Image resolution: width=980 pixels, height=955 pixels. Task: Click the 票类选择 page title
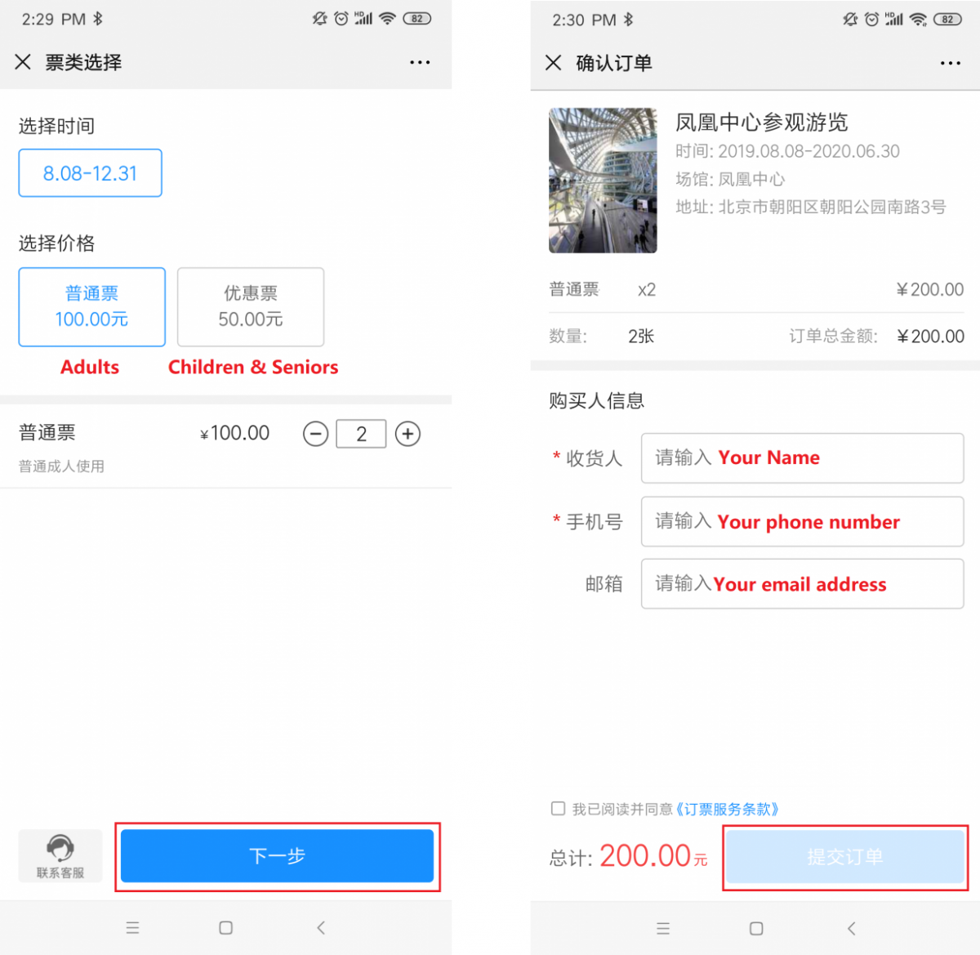click(x=83, y=62)
